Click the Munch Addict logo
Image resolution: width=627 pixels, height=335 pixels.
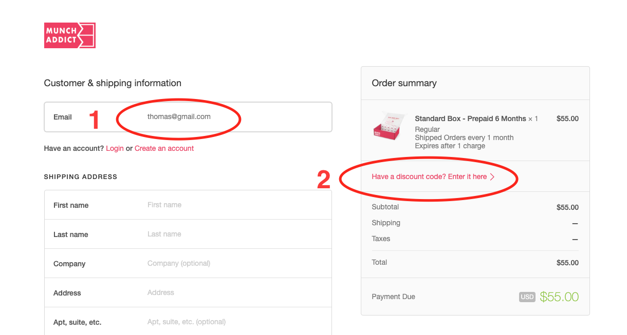[x=70, y=35]
